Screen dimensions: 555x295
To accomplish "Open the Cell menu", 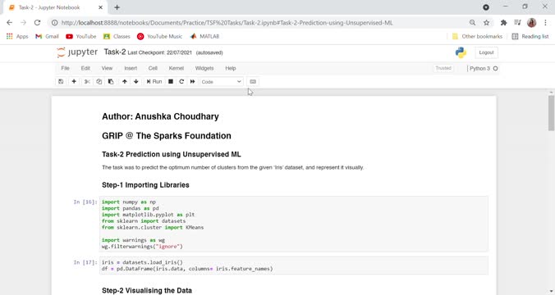I will pos(153,68).
